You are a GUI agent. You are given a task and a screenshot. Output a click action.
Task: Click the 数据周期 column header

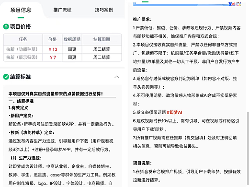pyautogui.click(x=72, y=39)
